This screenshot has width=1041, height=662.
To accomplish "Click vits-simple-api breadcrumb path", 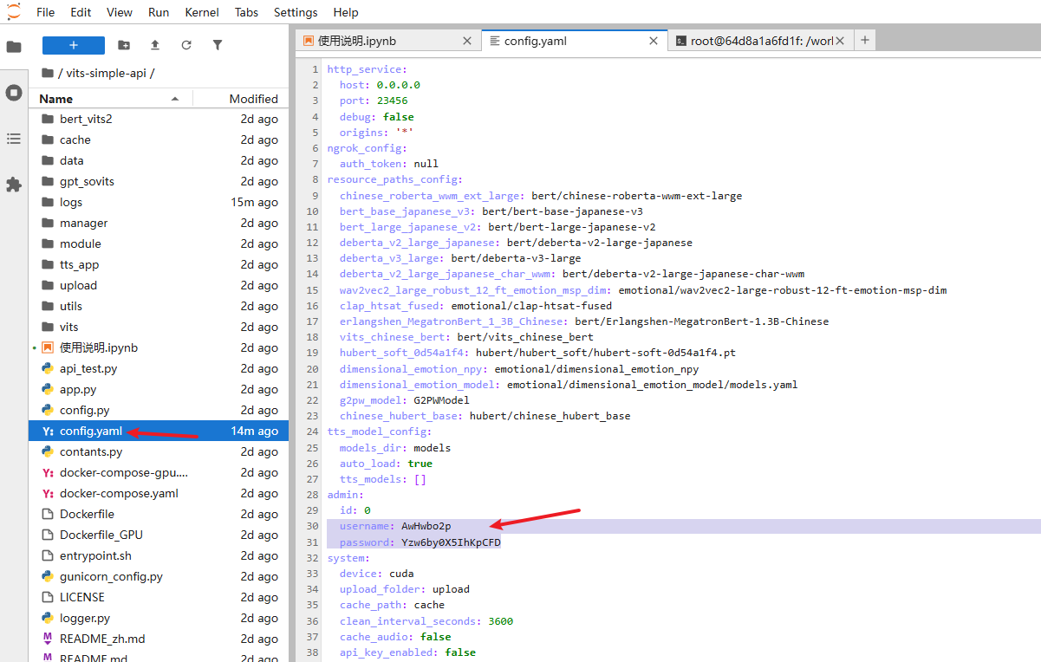I will point(107,73).
